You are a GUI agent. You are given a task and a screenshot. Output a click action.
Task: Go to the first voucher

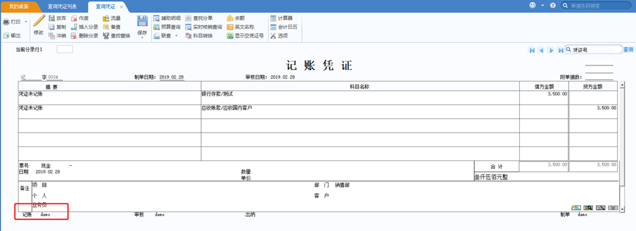[532, 50]
